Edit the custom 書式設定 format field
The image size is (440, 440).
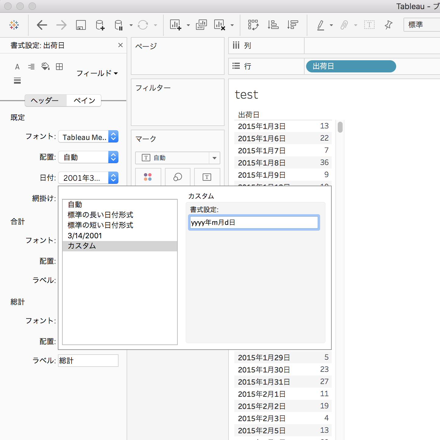254,222
